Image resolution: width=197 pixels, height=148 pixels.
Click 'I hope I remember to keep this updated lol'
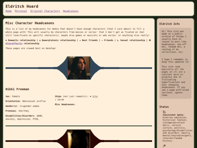coord(175,61)
